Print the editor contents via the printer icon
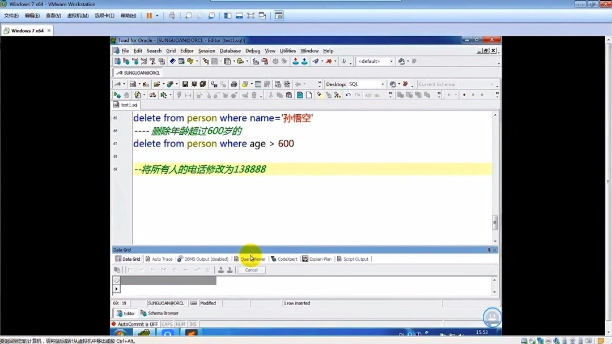 pos(233,85)
